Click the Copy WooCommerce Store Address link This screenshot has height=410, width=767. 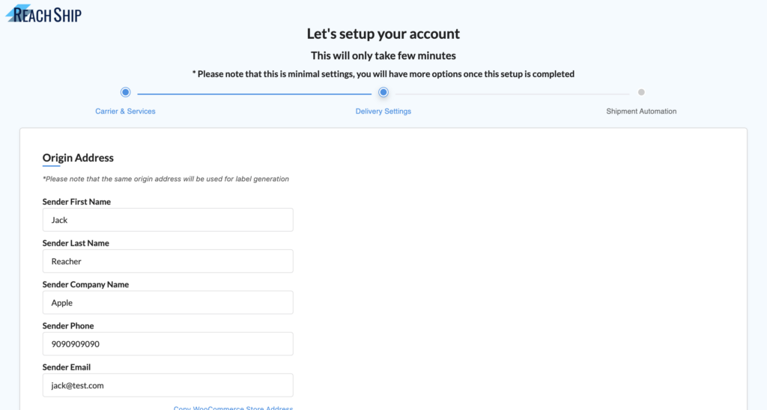(x=234, y=408)
